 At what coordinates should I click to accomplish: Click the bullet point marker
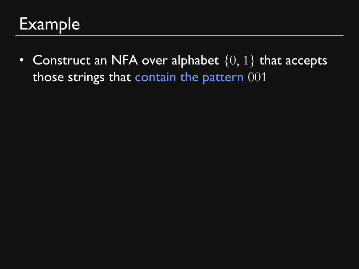click(x=21, y=60)
